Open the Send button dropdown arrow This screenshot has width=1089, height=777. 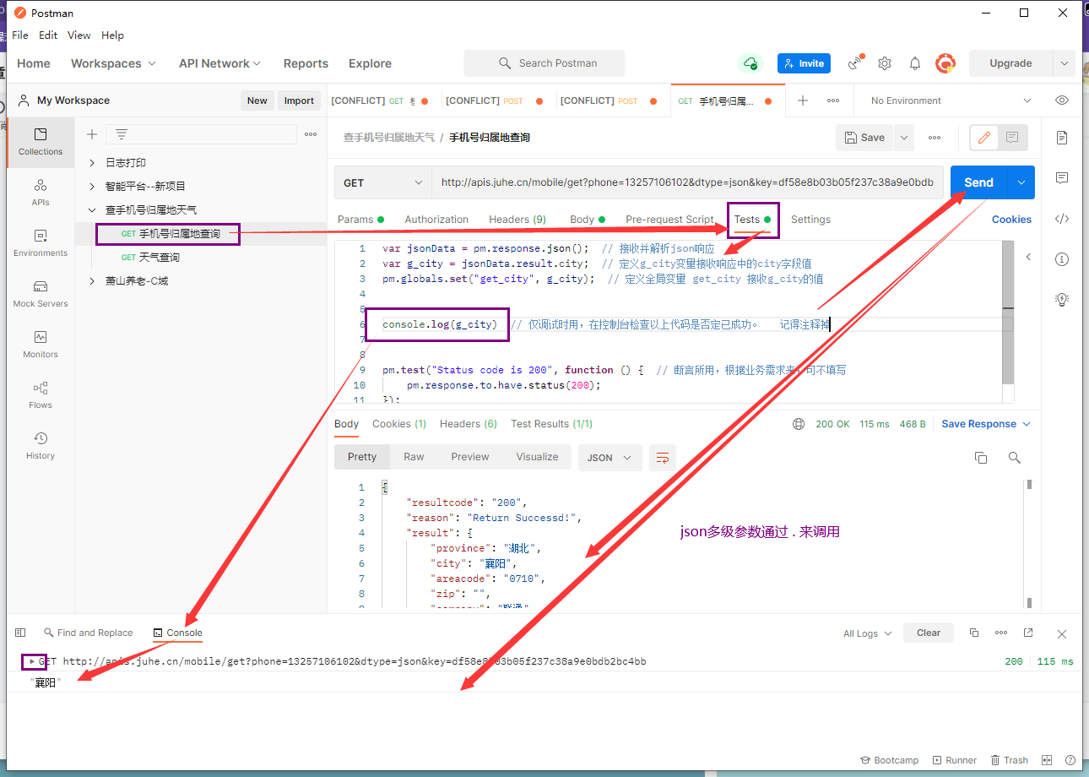1021,182
